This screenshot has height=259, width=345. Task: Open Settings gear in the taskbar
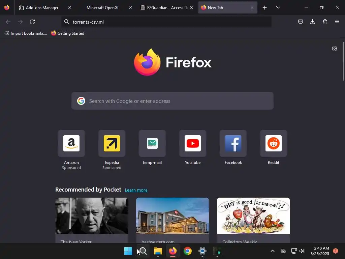pyautogui.click(x=202, y=251)
